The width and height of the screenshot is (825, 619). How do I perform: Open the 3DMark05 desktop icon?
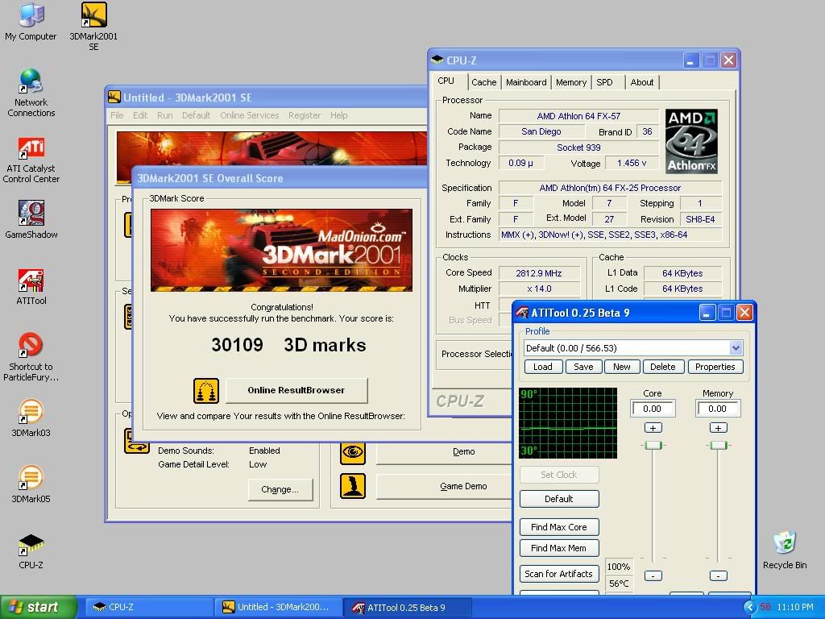pos(31,479)
